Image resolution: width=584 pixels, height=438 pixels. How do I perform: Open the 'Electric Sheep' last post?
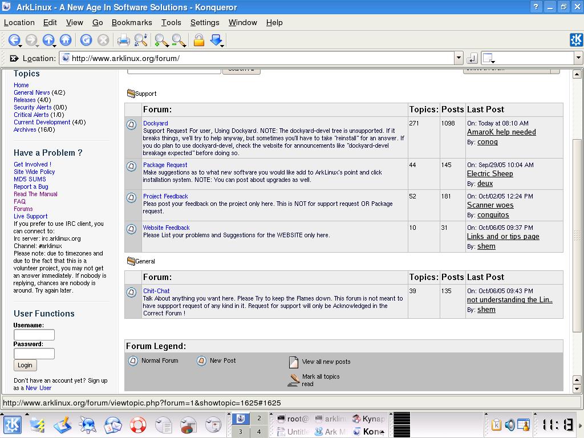[x=490, y=173]
